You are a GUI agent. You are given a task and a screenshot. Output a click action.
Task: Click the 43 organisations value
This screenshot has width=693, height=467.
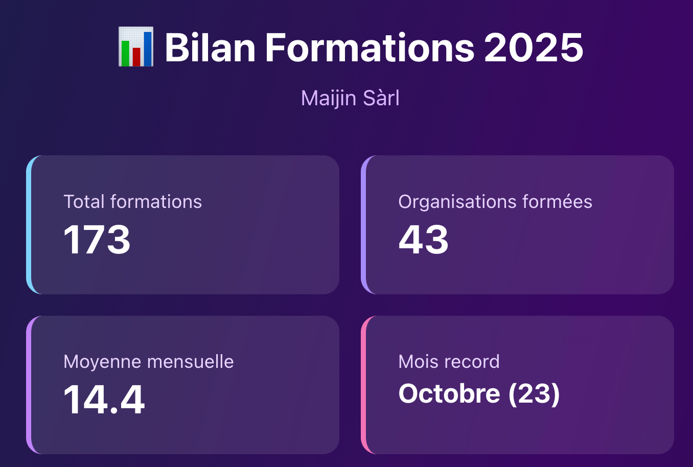click(423, 240)
